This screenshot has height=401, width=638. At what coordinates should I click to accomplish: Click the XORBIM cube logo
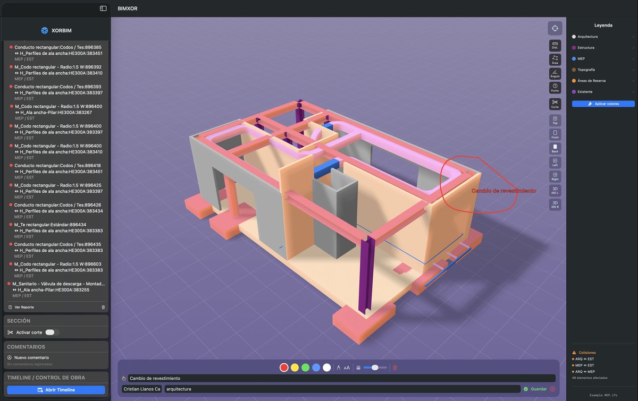click(45, 30)
